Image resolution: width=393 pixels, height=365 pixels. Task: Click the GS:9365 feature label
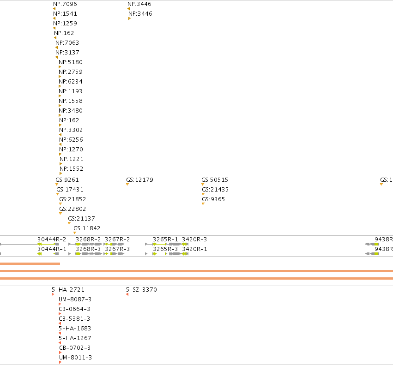(213, 199)
